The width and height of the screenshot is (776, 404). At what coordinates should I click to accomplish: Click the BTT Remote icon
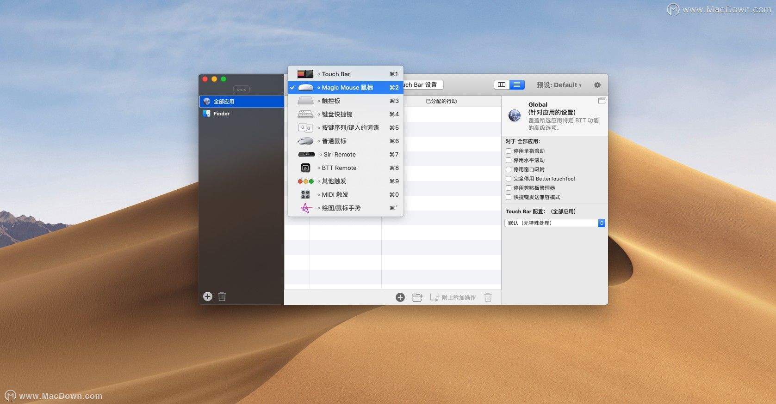[305, 168]
